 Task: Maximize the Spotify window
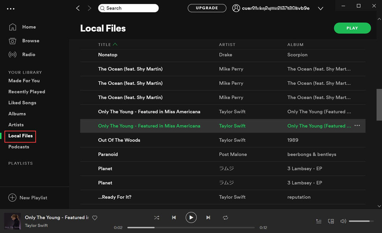(x=359, y=6)
